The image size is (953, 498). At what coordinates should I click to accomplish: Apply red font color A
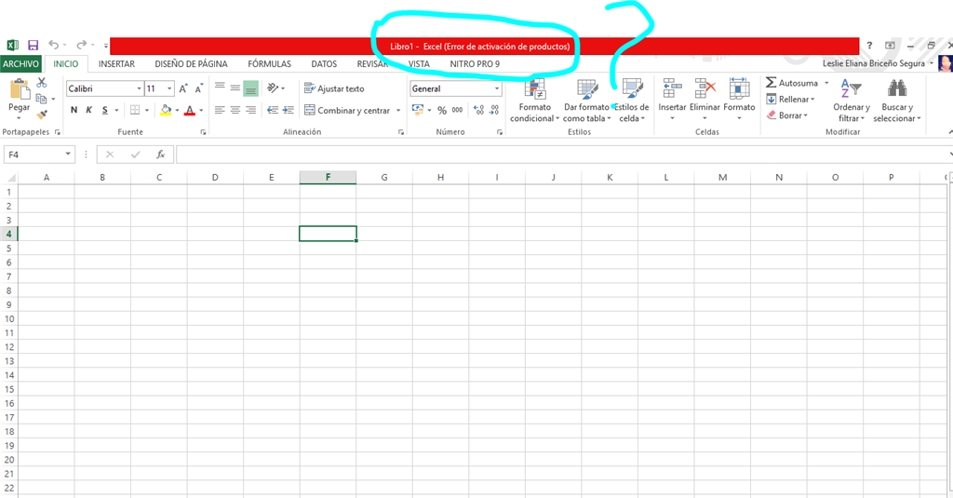[x=190, y=110]
